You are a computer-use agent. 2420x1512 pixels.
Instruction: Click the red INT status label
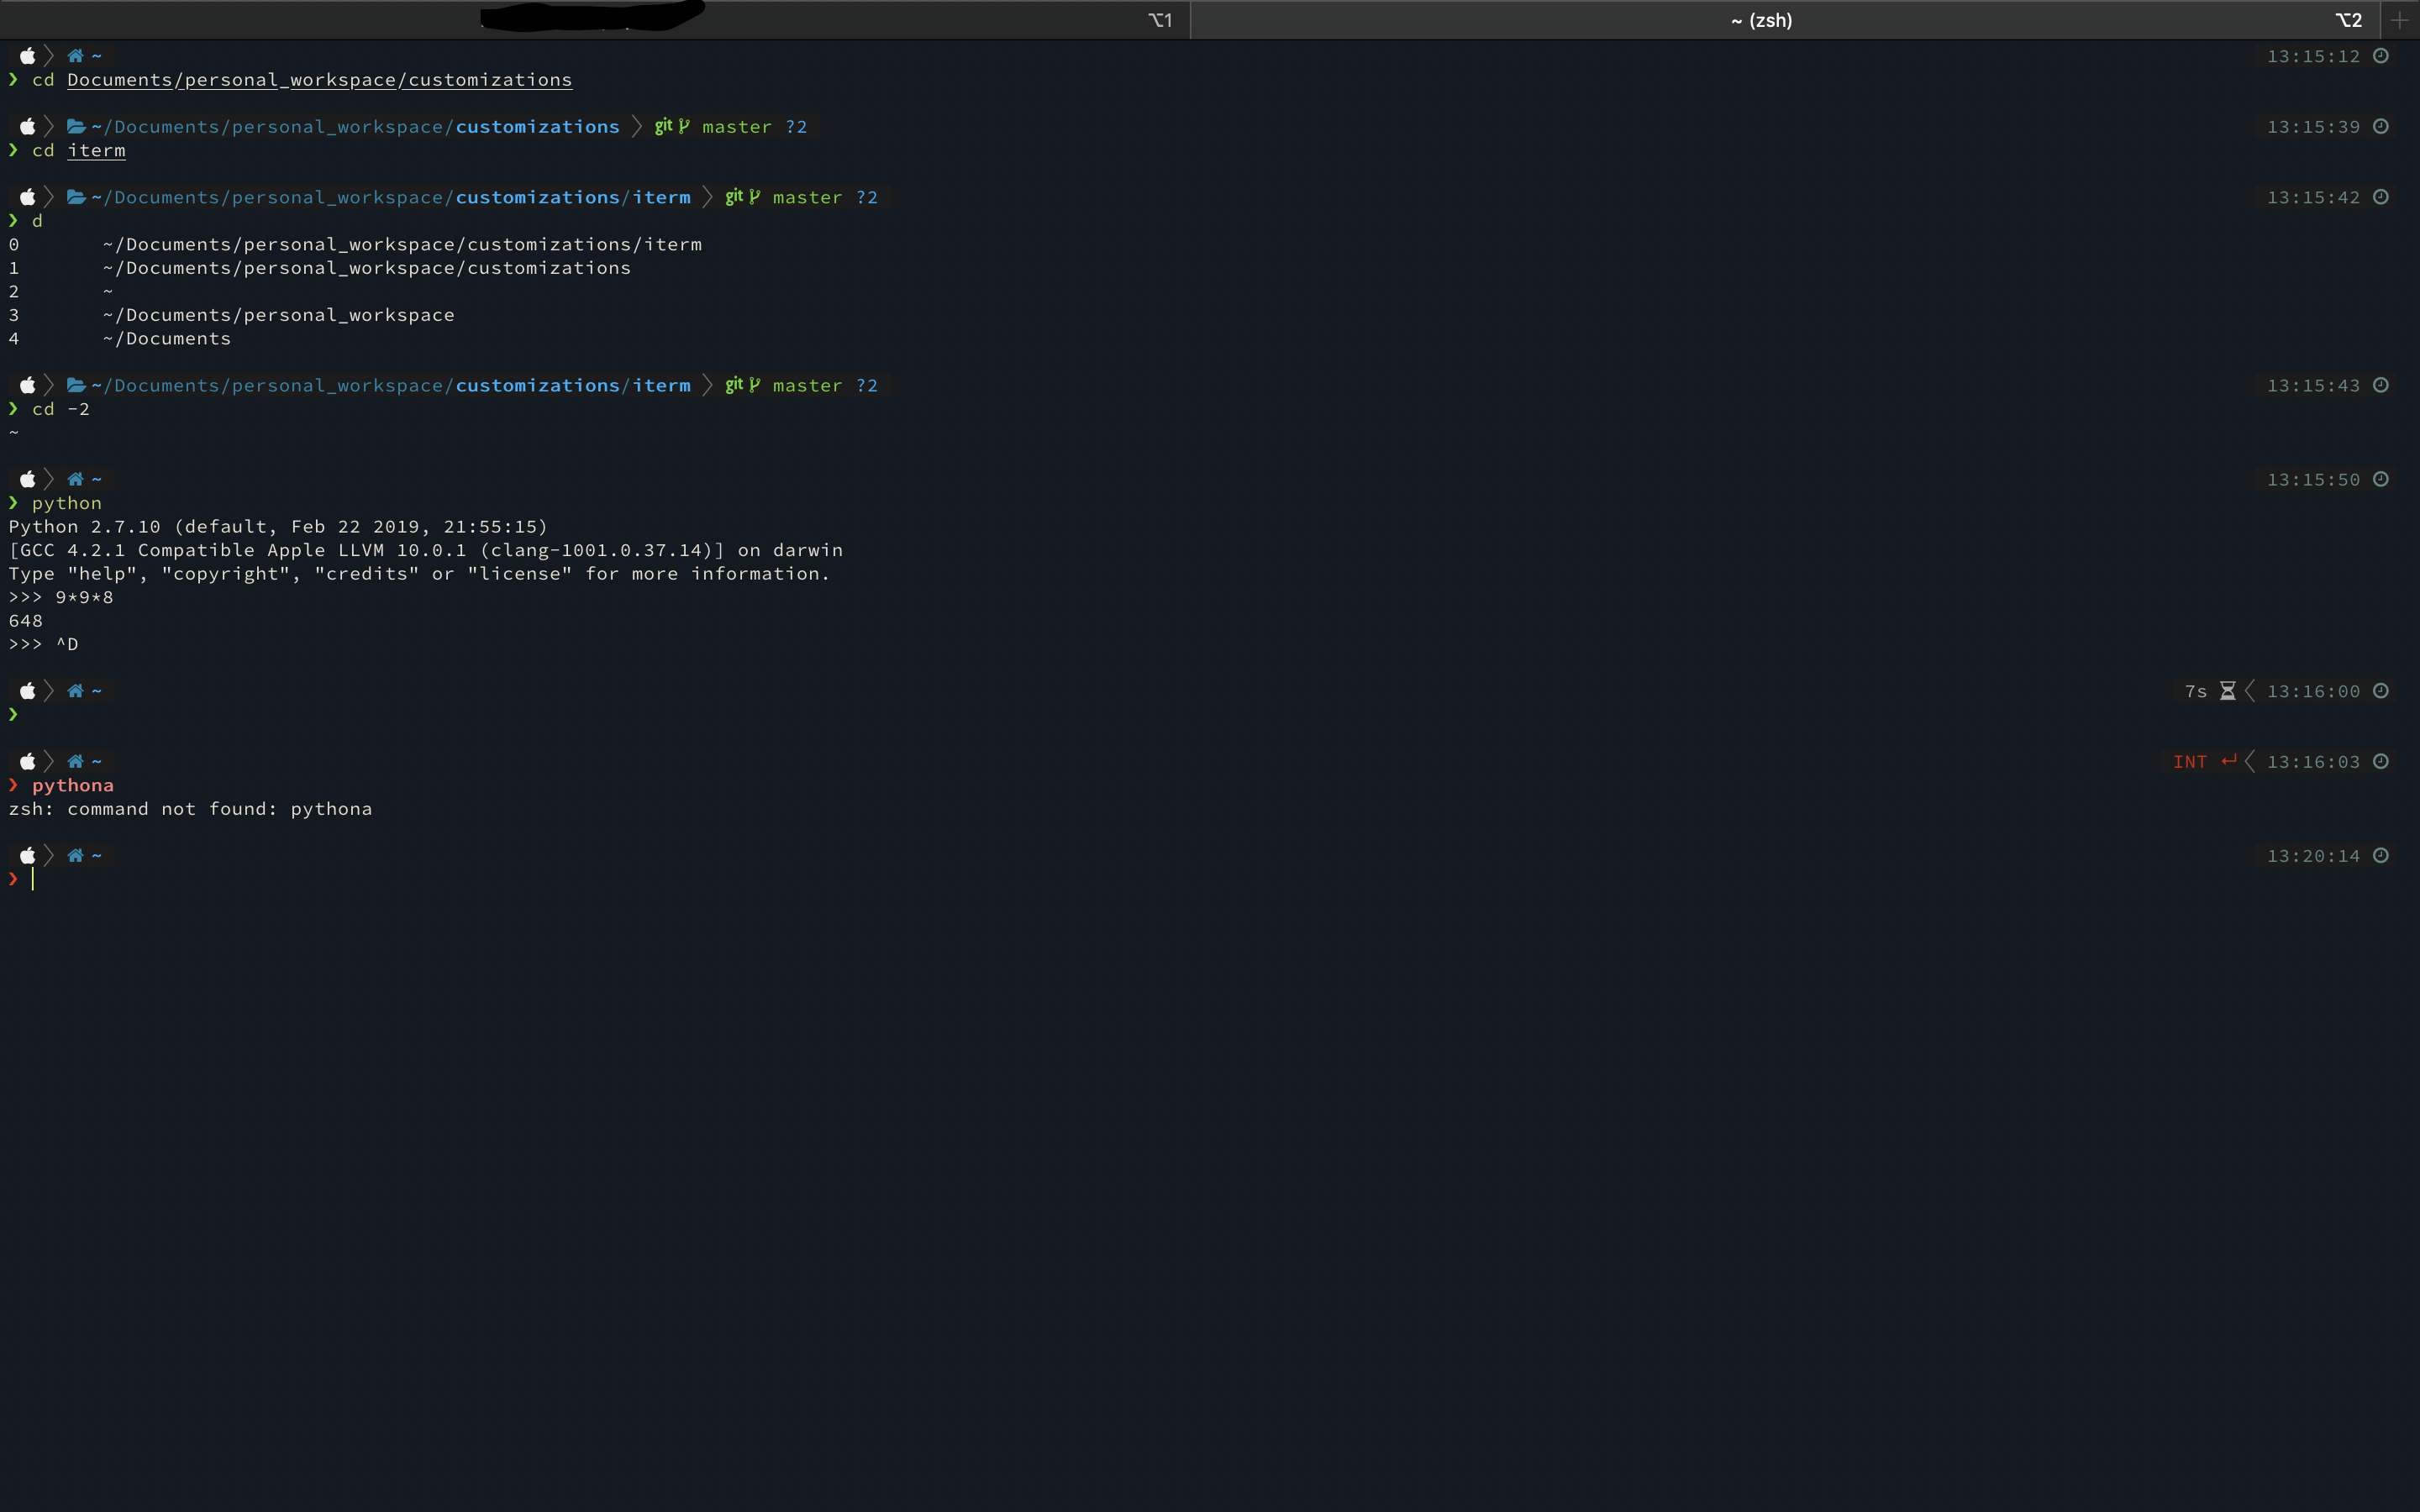[2189, 762]
